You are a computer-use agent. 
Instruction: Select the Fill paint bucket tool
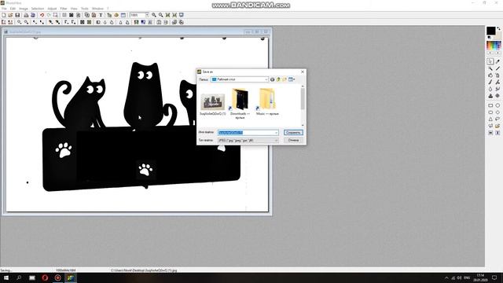tap(490, 75)
